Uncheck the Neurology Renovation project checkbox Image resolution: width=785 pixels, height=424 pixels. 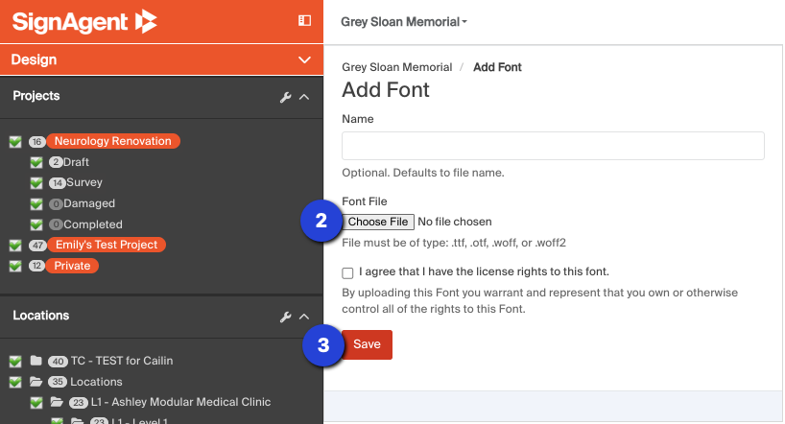[x=15, y=142]
